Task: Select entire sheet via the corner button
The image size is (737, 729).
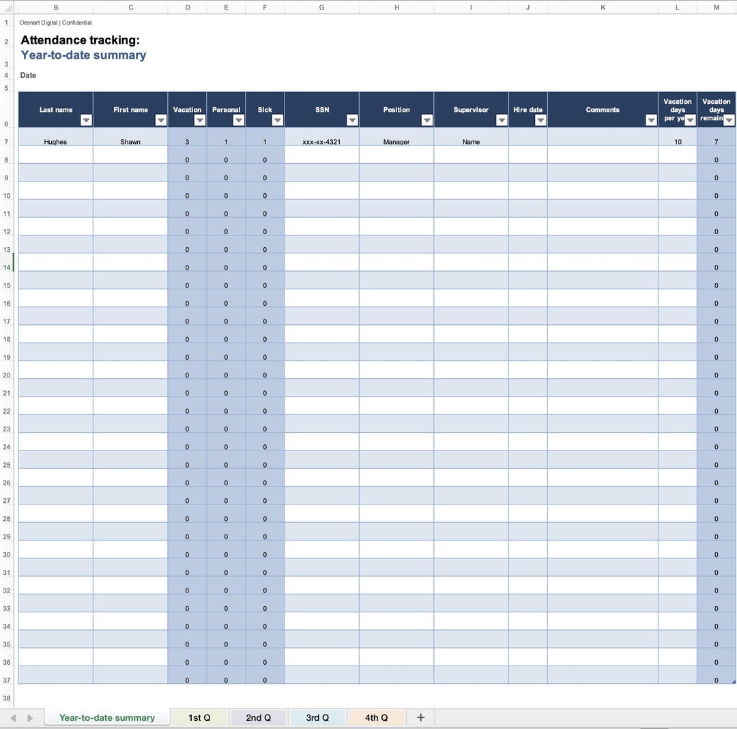Action: tap(7, 8)
